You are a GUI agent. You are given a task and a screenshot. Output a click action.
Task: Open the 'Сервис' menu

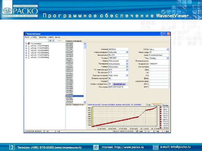pos(51,37)
